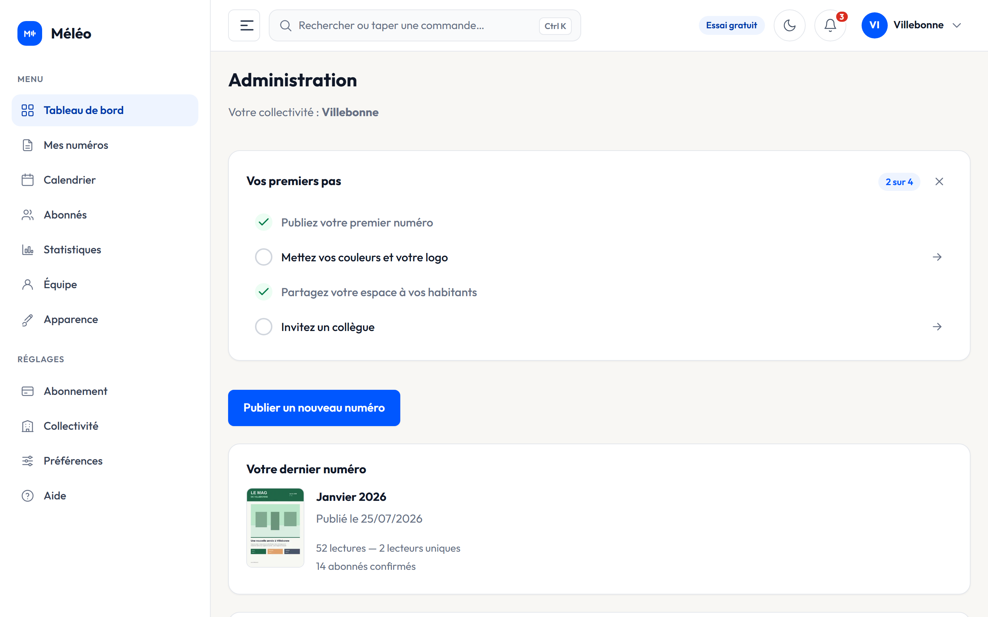The width and height of the screenshot is (988, 617).
Task: Click the Aide question mark icon
Action: pyautogui.click(x=27, y=496)
